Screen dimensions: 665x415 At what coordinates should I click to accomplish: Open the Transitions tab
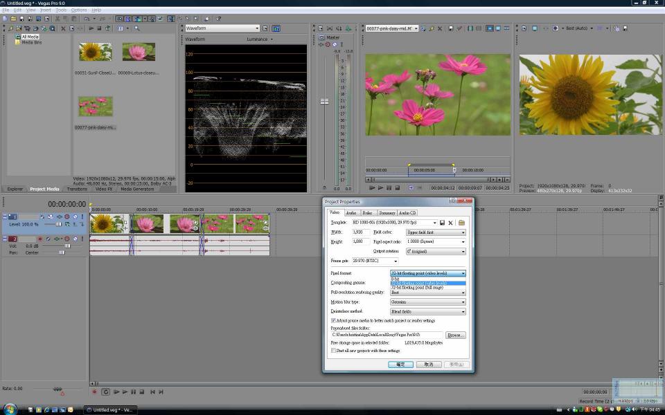click(77, 189)
